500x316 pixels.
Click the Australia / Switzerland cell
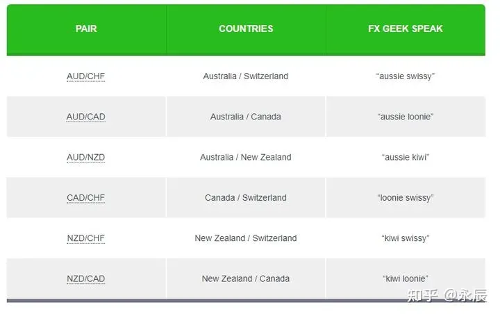[x=246, y=76]
